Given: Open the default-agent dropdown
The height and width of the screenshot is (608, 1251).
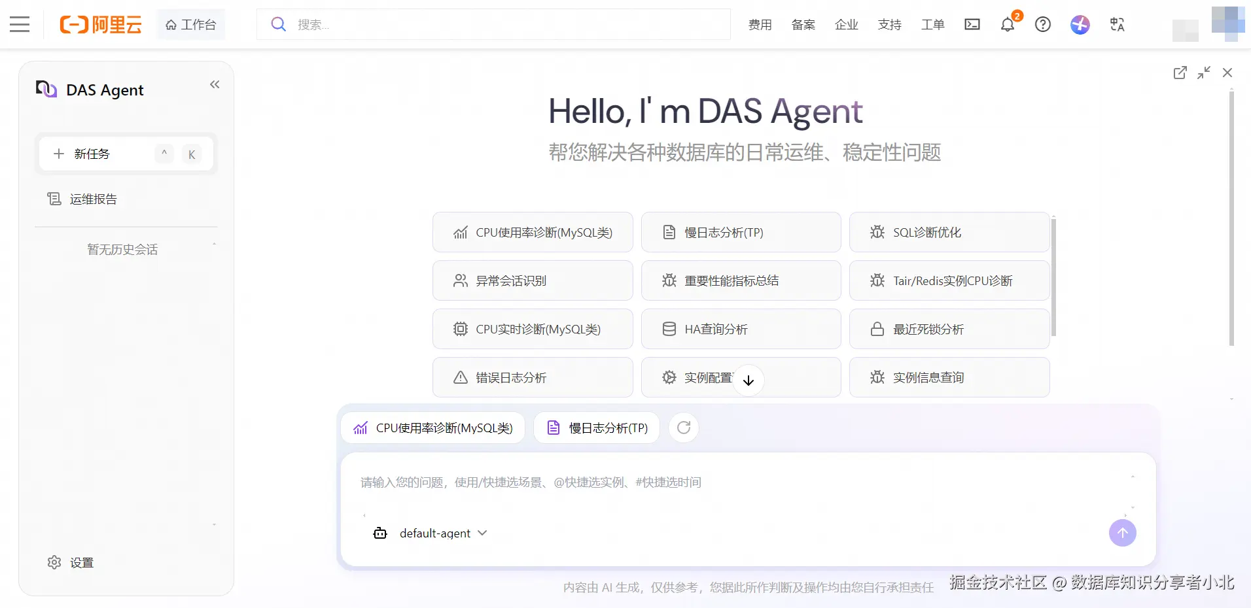Looking at the screenshot, I should [x=430, y=533].
